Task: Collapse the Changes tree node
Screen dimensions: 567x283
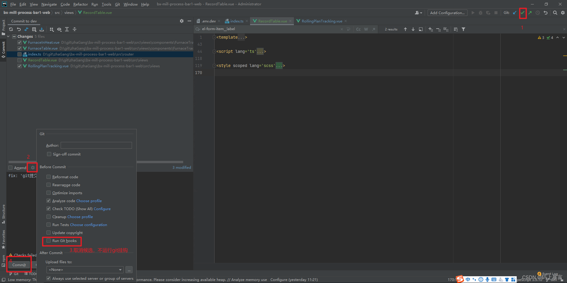Action: pos(8,37)
